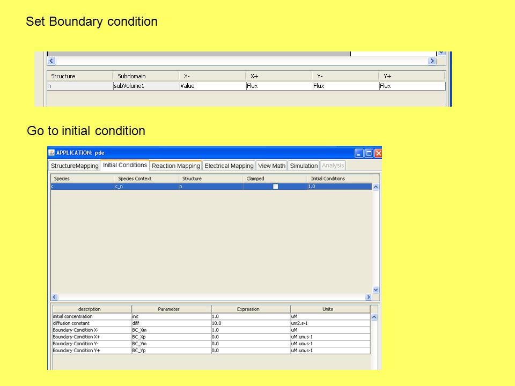The height and width of the screenshot is (386, 515).
Task: Select the um2.s-1 units cell
Action: tap(330, 323)
